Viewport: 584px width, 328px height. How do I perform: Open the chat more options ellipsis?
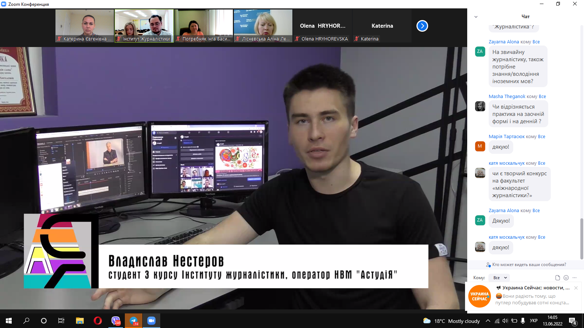pyautogui.click(x=575, y=278)
